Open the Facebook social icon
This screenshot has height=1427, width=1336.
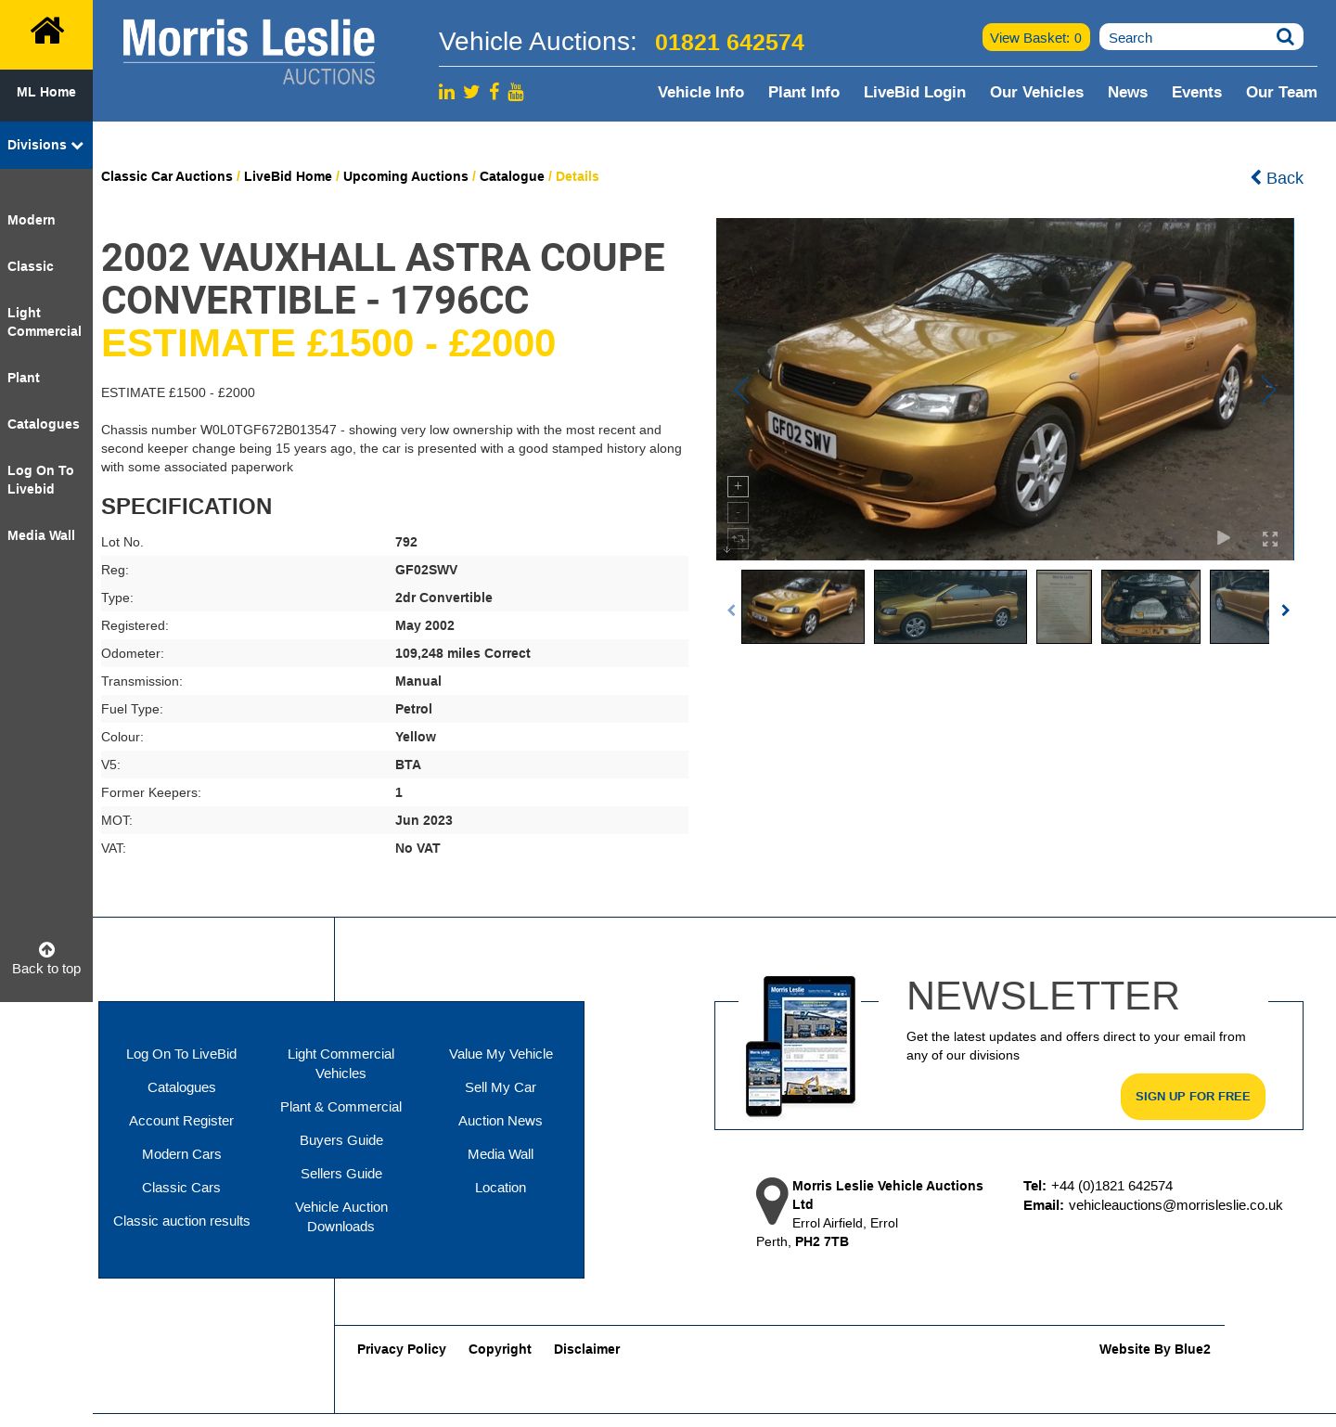[x=495, y=91]
